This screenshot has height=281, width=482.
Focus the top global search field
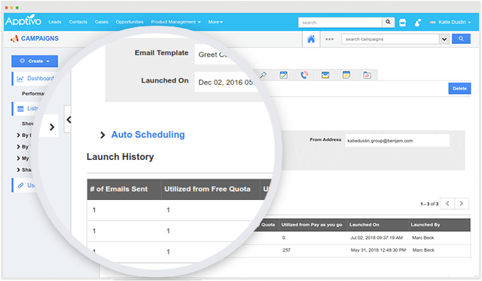[340, 23]
